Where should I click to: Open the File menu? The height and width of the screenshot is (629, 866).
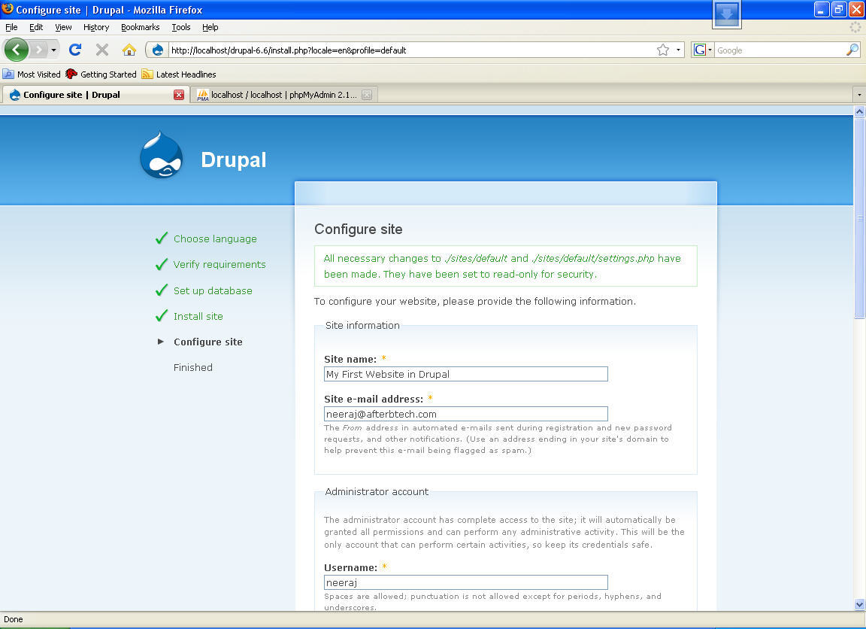11,27
